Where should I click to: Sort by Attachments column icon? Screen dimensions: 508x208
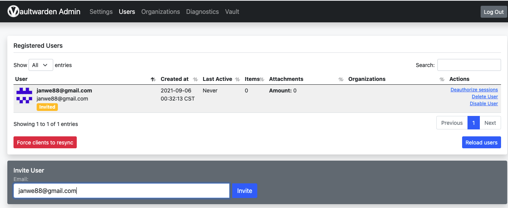[341, 79]
